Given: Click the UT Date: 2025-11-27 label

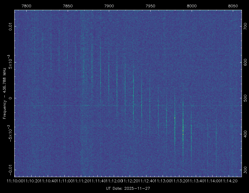Looking at the screenshot, I should 128,188.
